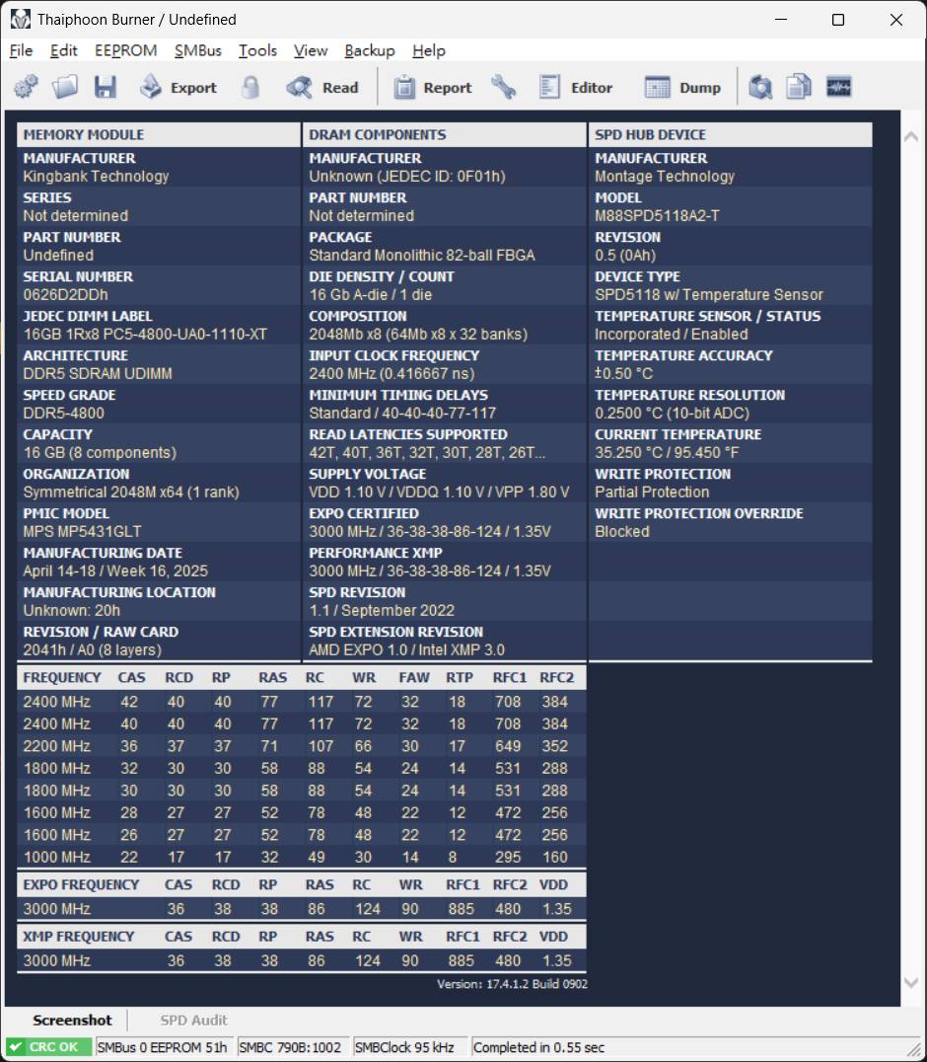Click the magnifier screenshot search icon
The width and height of the screenshot is (927, 1062).
pos(760,88)
